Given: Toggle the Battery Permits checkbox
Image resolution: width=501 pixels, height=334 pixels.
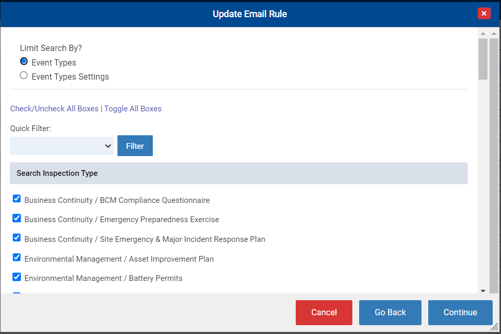Looking at the screenshot, I should pyautogui.click(x=17, y=277).
